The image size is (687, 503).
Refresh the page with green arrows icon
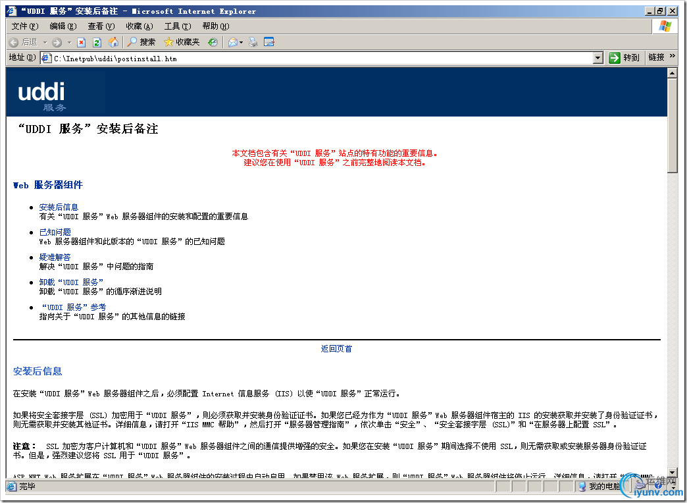pos(97,42)
